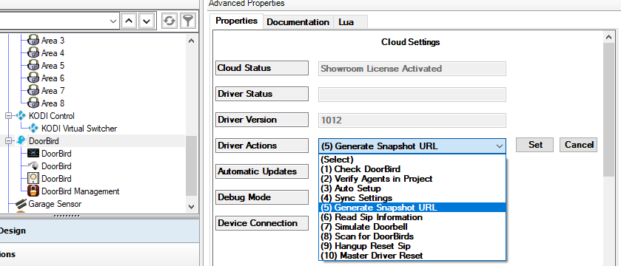Click the Cloud Status property label
Image resolution: width=621 pixels, height=266 pixels.
pyautogui.click(x=262, y=68)
